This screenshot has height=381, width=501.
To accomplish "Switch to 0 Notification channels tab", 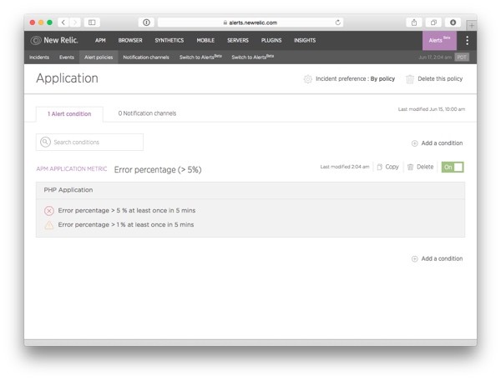I will (147, 113).
